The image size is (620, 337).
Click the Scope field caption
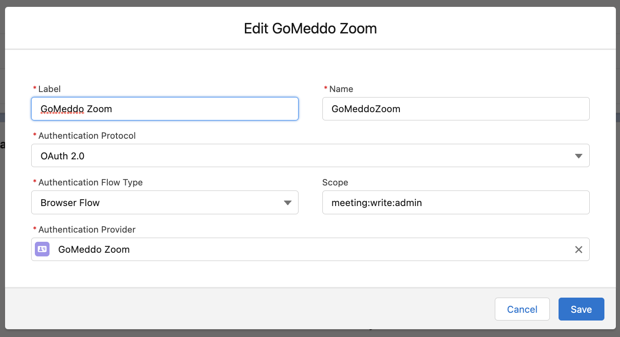point(335,182)
